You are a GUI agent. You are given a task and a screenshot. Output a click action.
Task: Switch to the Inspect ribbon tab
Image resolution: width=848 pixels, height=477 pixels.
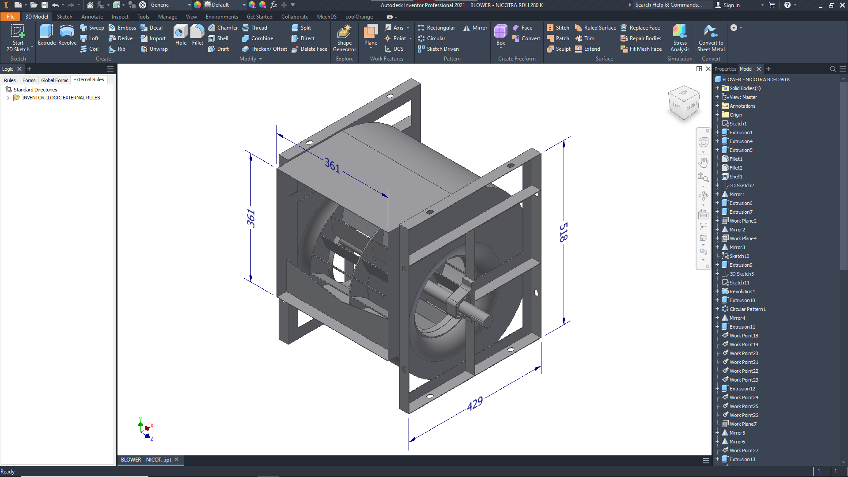120,17
